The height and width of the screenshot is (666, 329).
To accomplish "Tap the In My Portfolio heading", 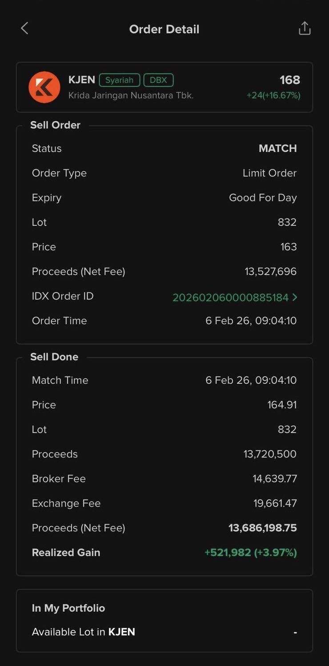I will [68, 608].
